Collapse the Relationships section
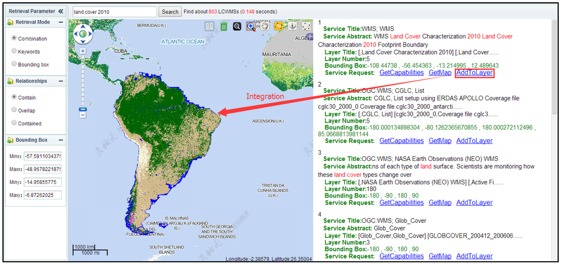Viewport: 561px width, 265px height. [60, 81]
